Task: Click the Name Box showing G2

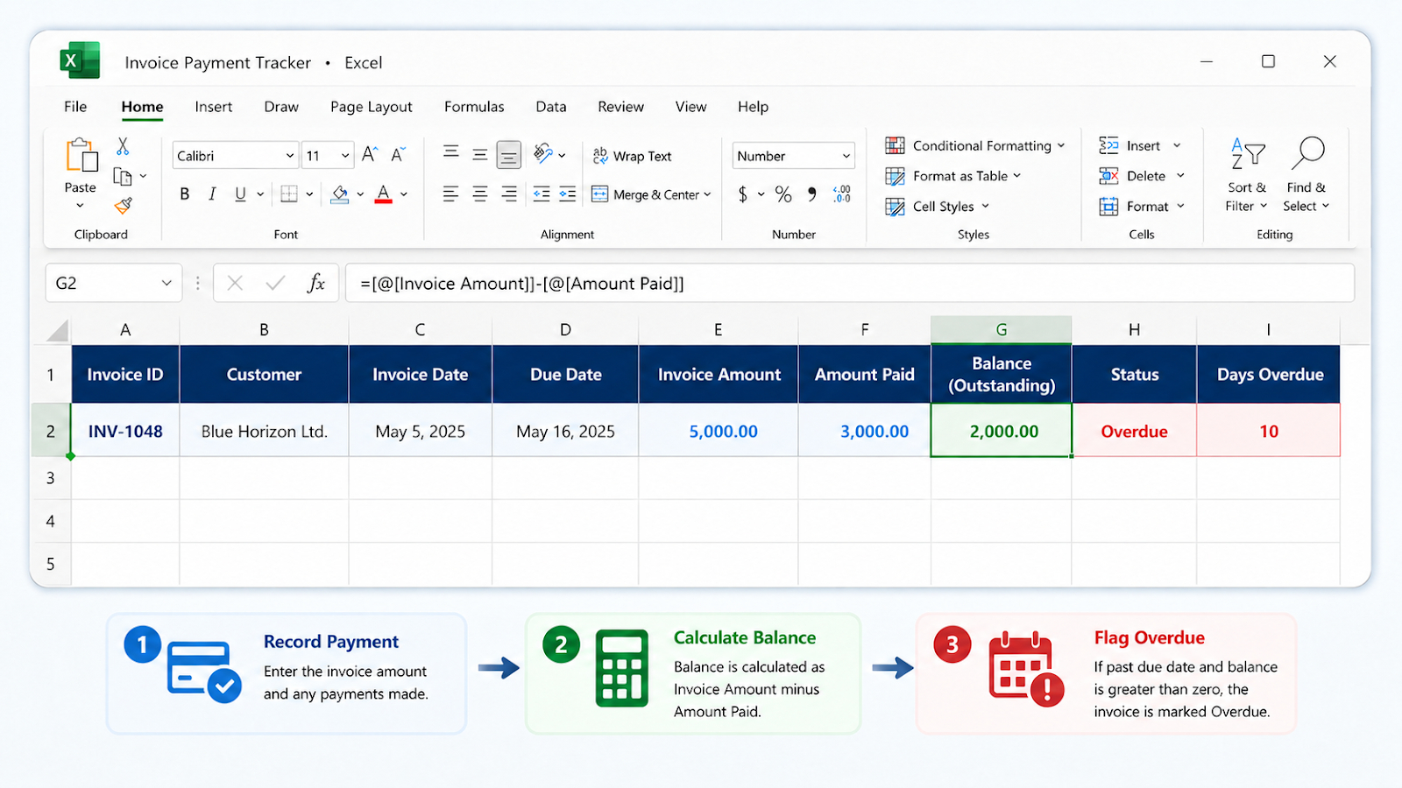Action: click(x=113, y=283)
